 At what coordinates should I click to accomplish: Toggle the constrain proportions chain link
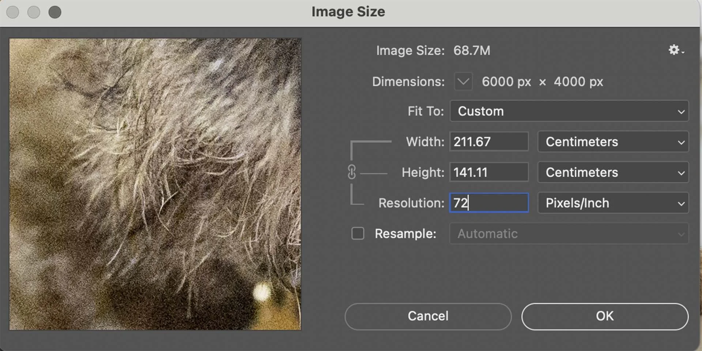click(x=352, y=172)
